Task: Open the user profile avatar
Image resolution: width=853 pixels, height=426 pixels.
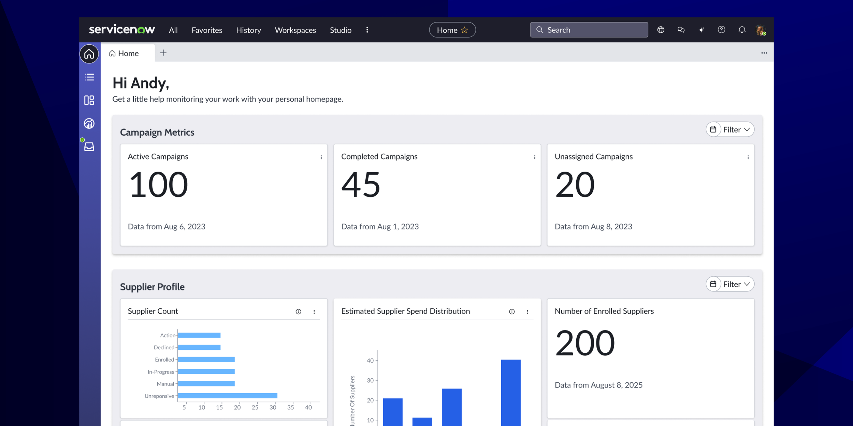Action: point(761,30)
